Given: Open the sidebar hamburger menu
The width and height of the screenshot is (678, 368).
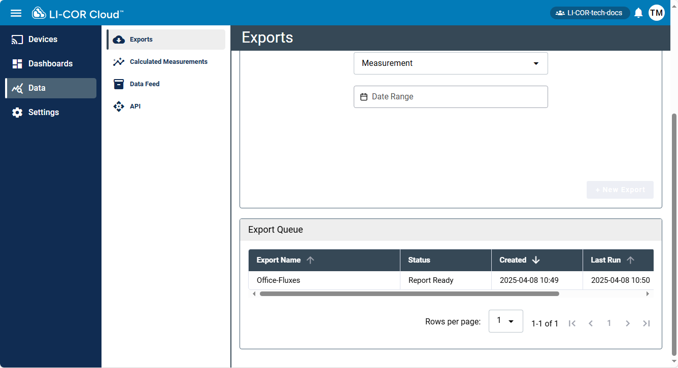Looking at the screenshot, I should [16, 13].
